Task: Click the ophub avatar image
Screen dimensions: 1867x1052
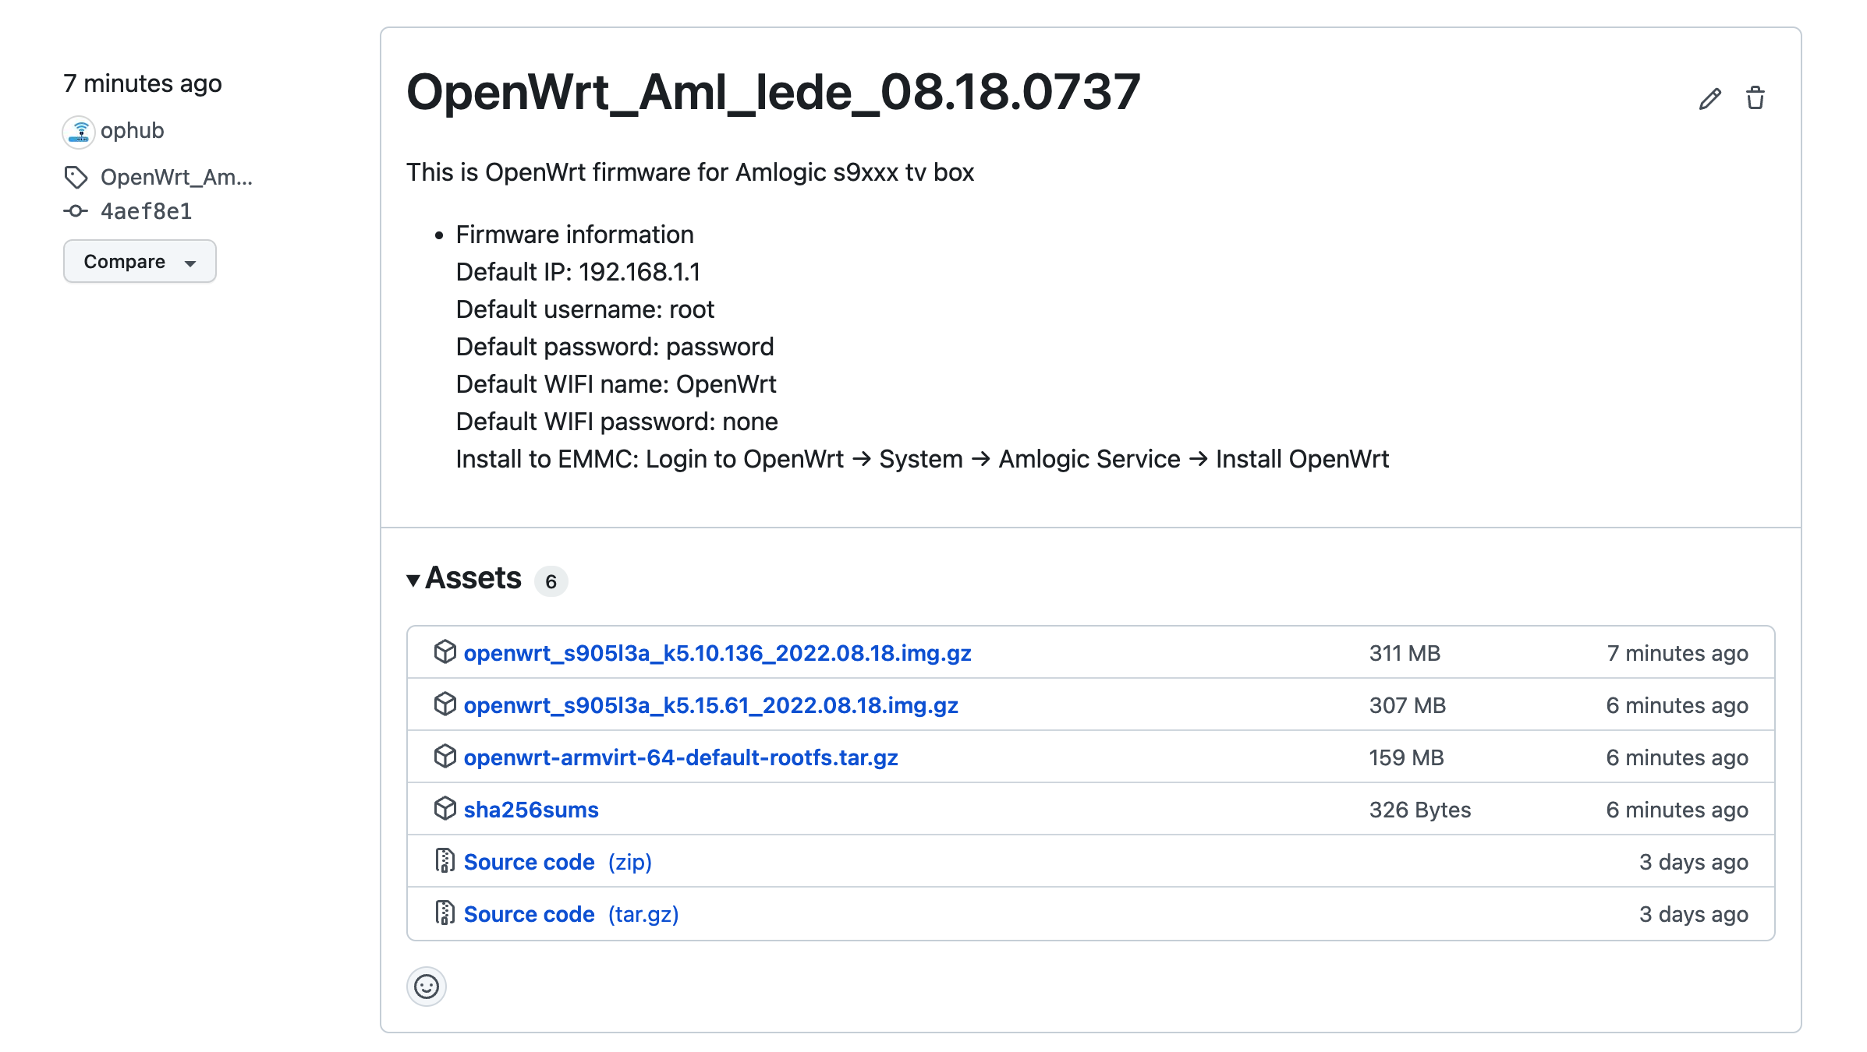Action: point(78,131)
